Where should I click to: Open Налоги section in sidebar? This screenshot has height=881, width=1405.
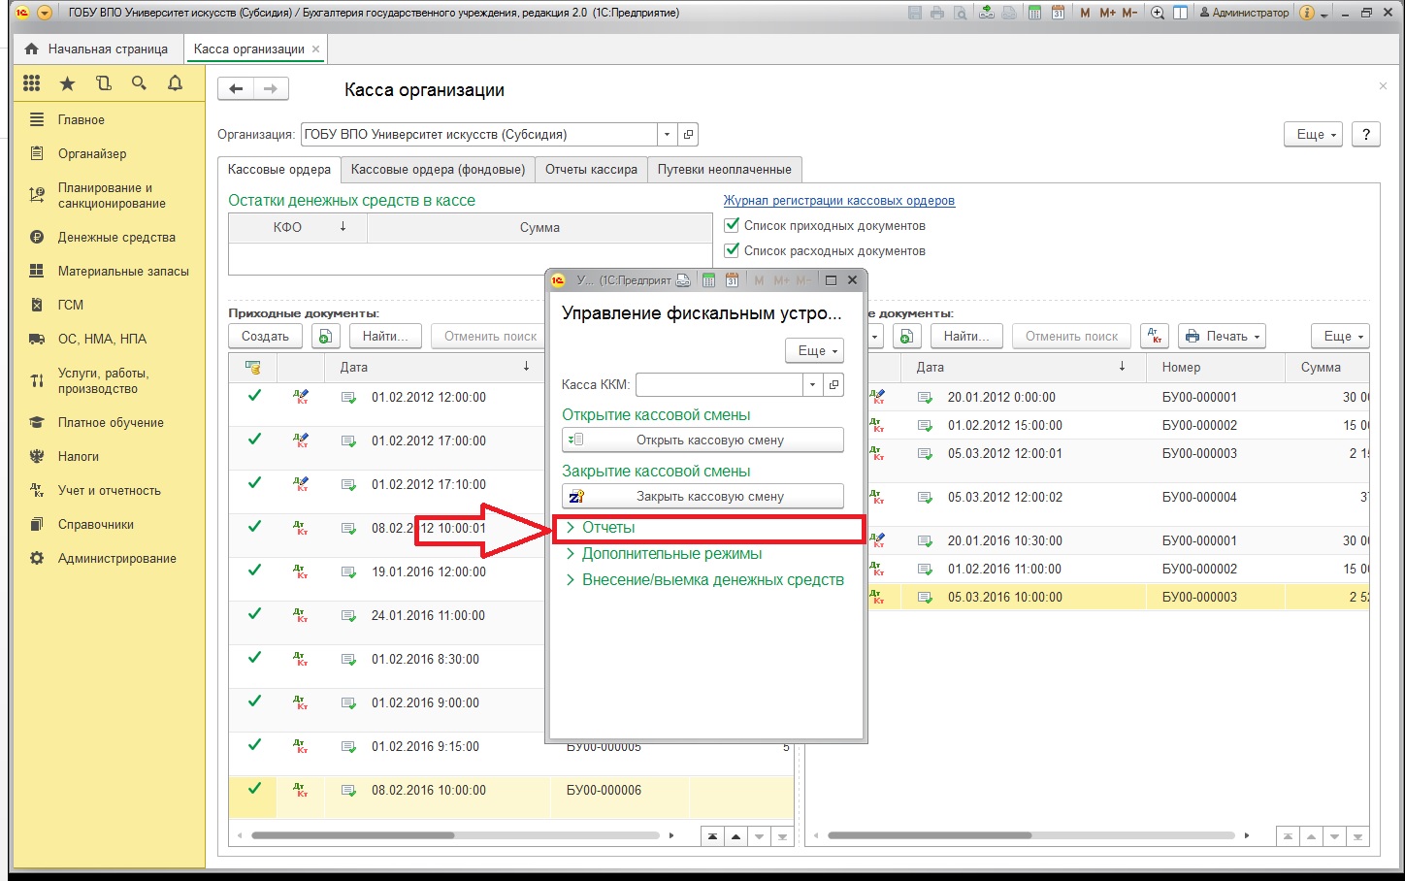click(x=78, y=456)
